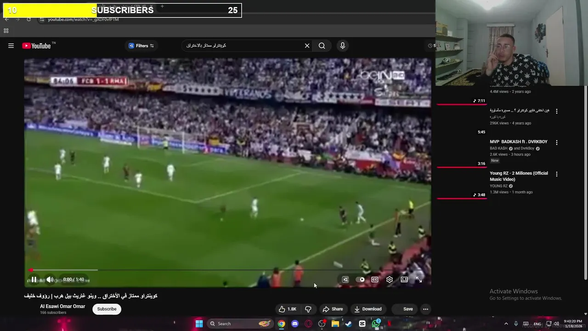
Task: Go to YouTube home via logo
Action: (x=36, y=46)
